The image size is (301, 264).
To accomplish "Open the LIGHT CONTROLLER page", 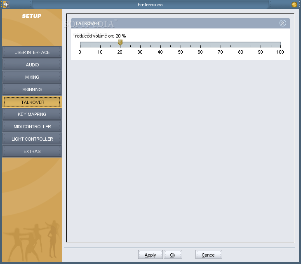I will click(32, 139).
